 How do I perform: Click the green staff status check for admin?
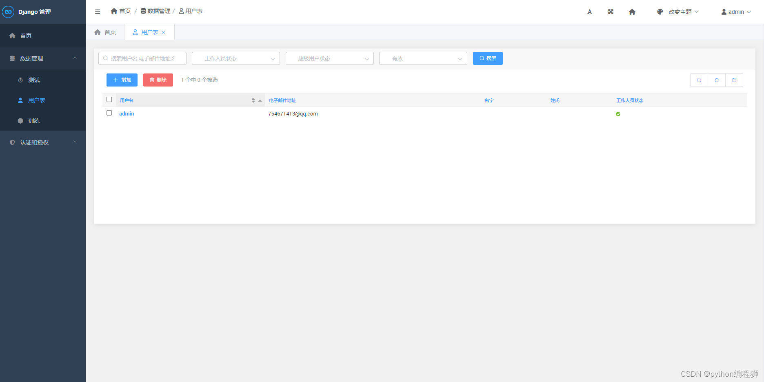click(x=618, y=114)
